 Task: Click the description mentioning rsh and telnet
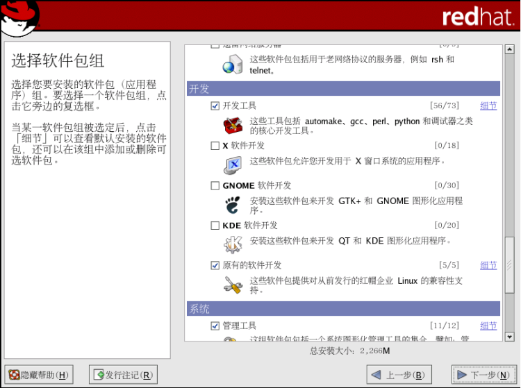pos(352,65)
